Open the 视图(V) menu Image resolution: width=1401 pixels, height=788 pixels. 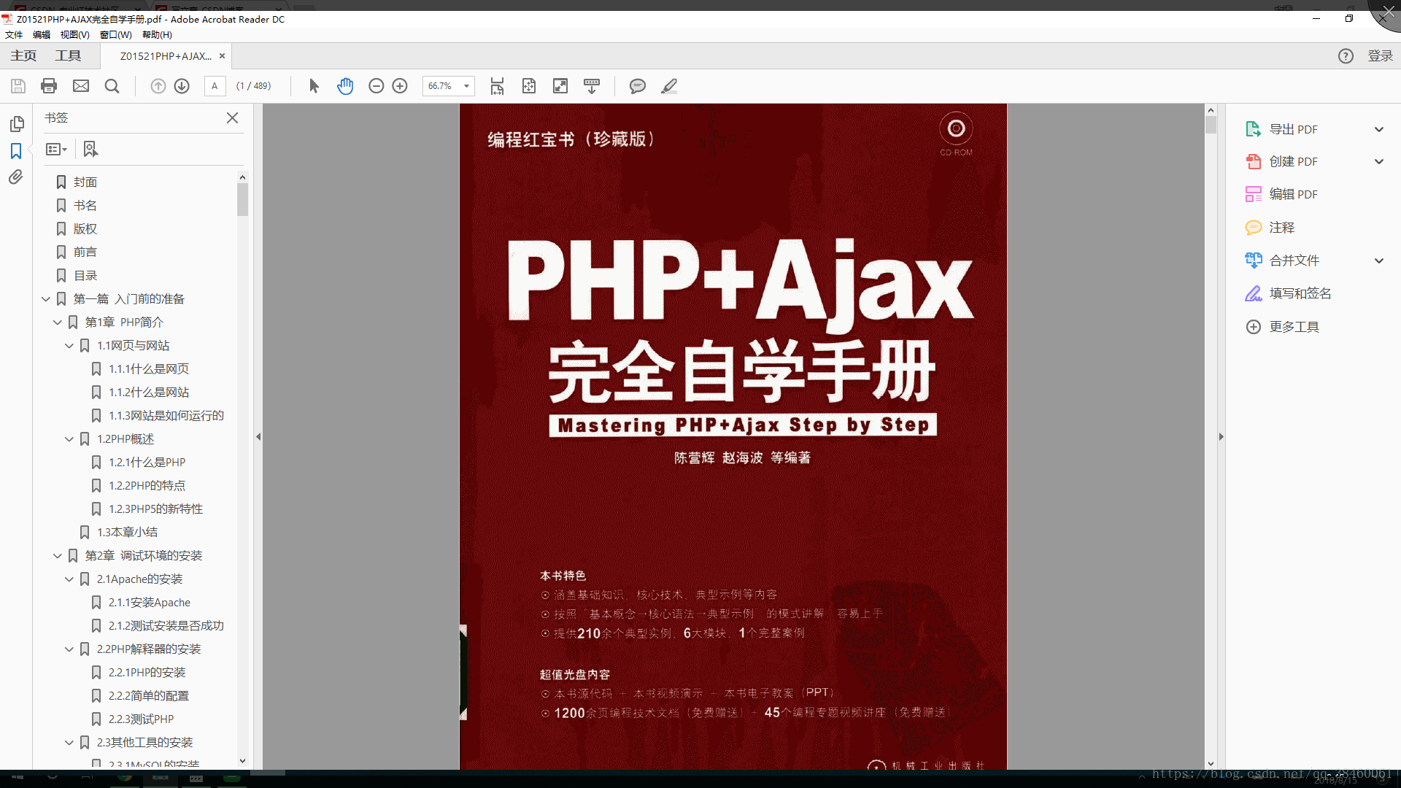pos(74,35)
